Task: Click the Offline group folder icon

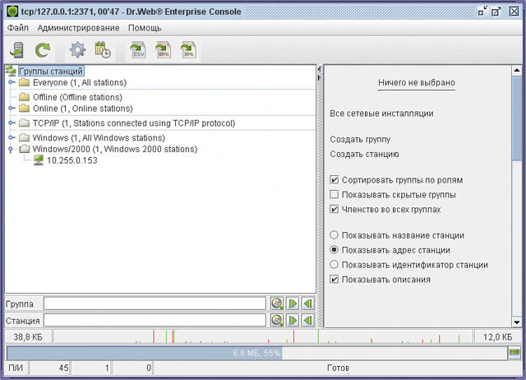Action: point(24,97)
